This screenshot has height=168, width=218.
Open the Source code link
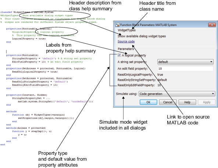coord(126,41)
